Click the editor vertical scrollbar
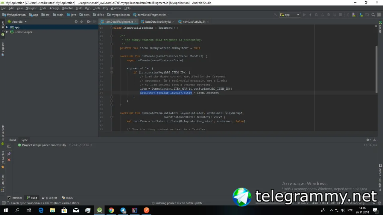 click(x=376, y=69)
